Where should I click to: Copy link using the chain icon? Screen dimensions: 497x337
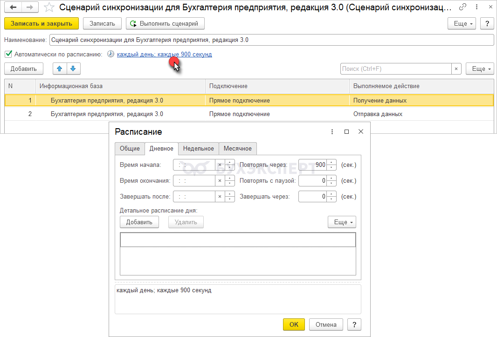pos(462,7)
